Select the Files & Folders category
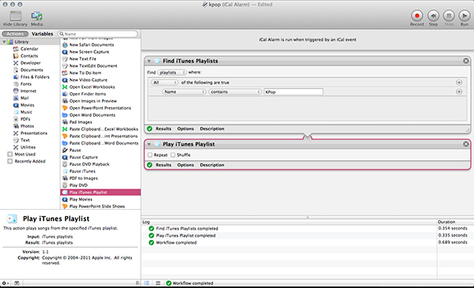The image size is (474, 288). 35,77
